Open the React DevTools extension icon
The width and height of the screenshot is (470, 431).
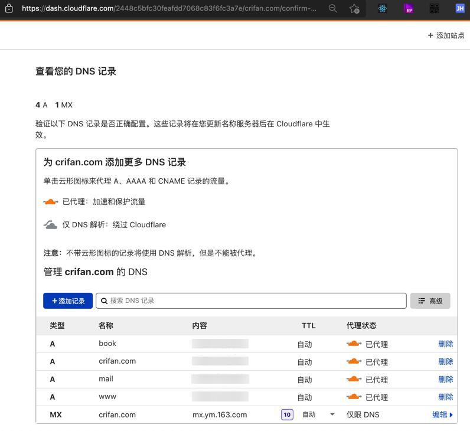pyautogui.click(x=383, y=8)
